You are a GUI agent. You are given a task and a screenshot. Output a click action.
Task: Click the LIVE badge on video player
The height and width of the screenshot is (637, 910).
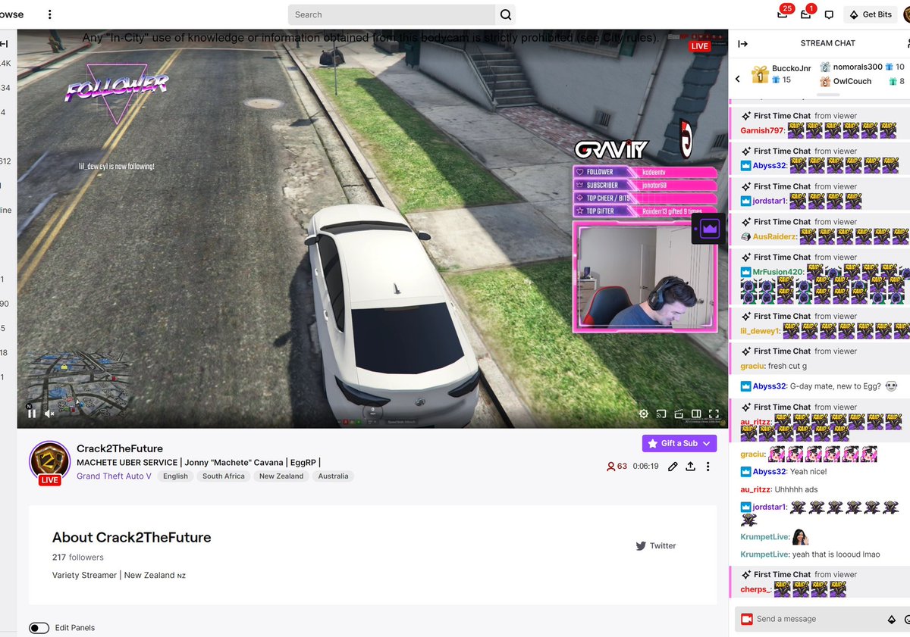click(699, 46)
